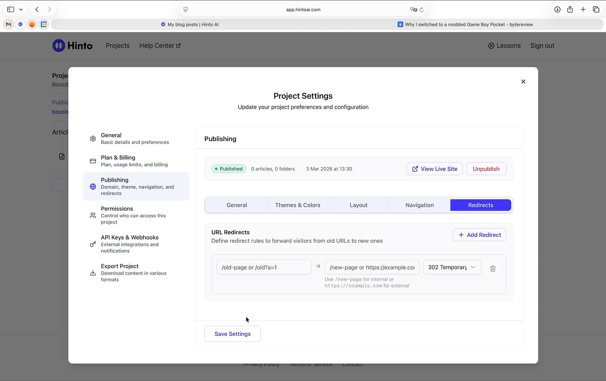Click the 3 Mar 2026 at 13:30 timestamp
This screenshot has height=381, width=606.
tap(329, 169)
